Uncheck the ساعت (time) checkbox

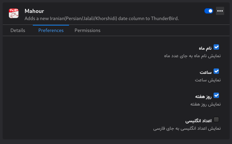216,71
